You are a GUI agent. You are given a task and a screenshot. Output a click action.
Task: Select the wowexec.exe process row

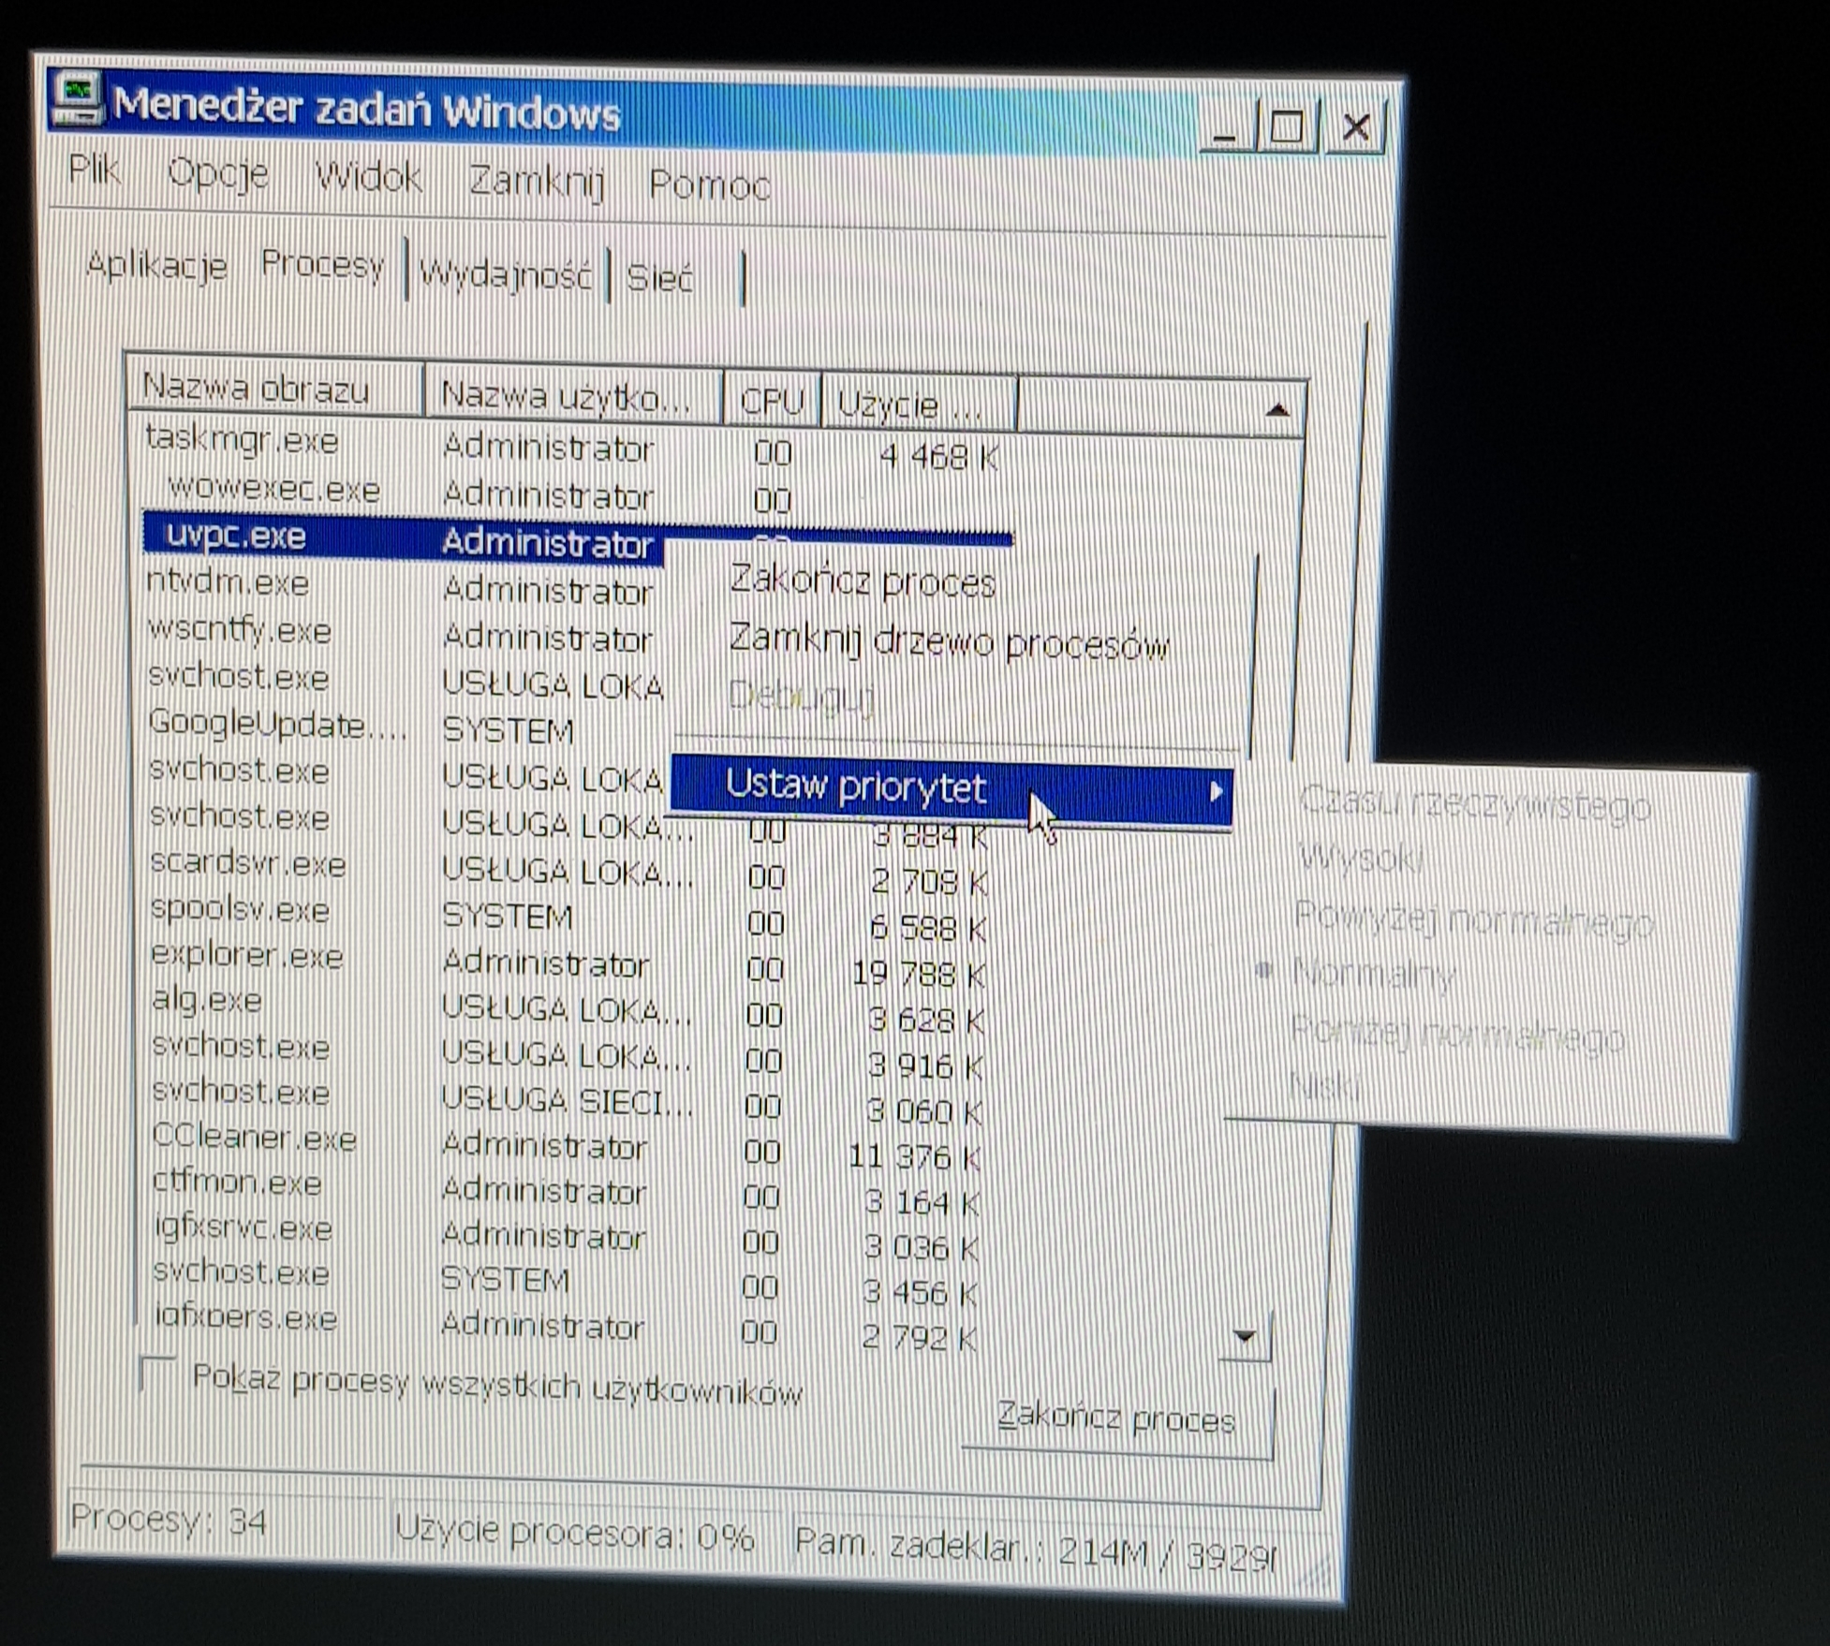click(x=571, y=493)
